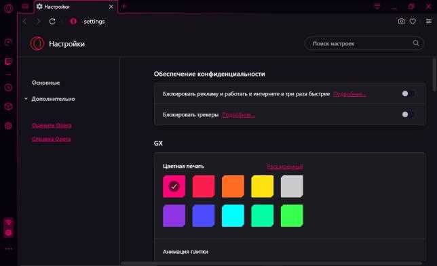The height and width of the screenshot is (266, 437).
Task: Go back to the previous page
Action: [24, 22]
